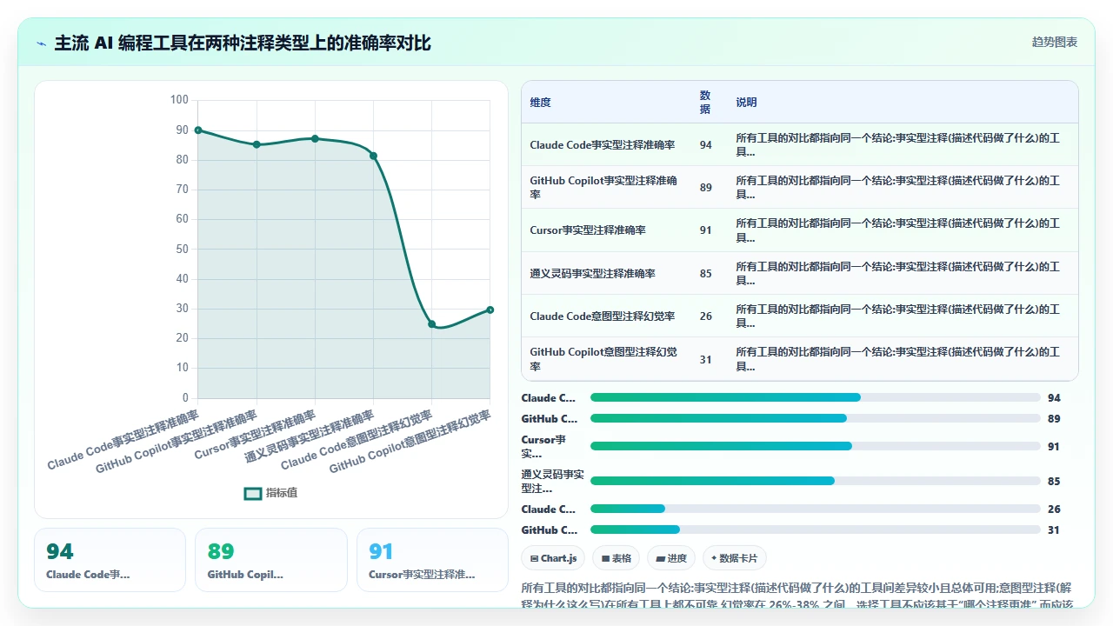Click the chart's lowest data point near 25
This screenshot has width=1113, height=626.
click(x=432, y=324)
